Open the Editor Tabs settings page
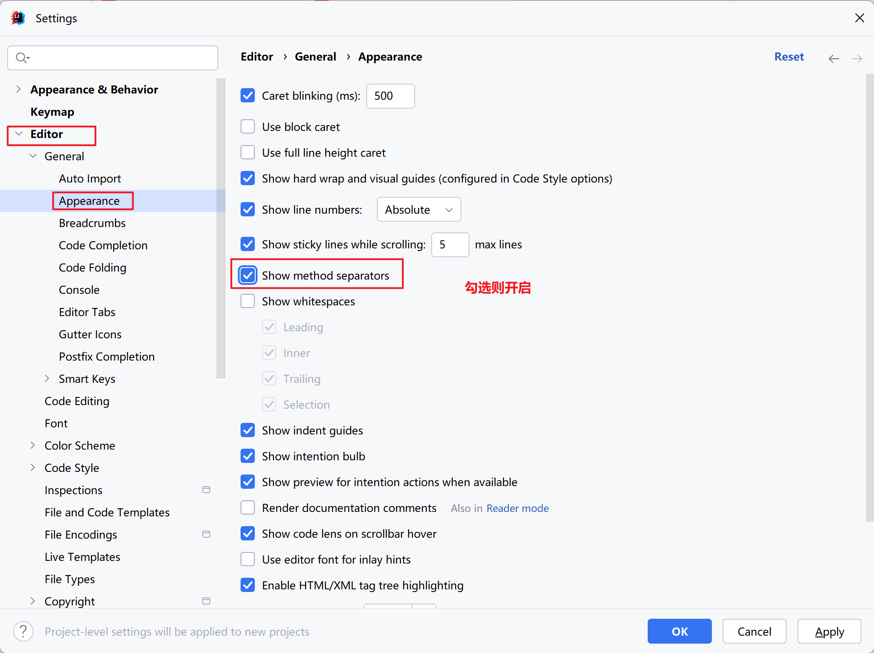Image resolution: width=874 pixels, height=653 pixels. [x=87, y=312]
